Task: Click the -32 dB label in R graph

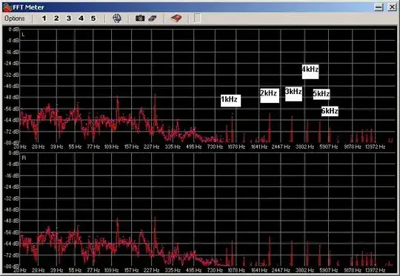Action: point(12,198)
